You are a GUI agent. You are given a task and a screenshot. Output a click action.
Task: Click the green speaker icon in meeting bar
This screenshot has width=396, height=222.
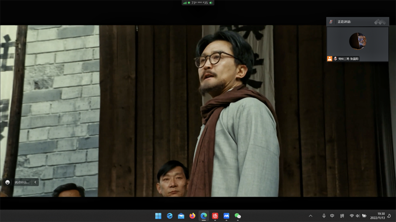click(x=211, y=3)
